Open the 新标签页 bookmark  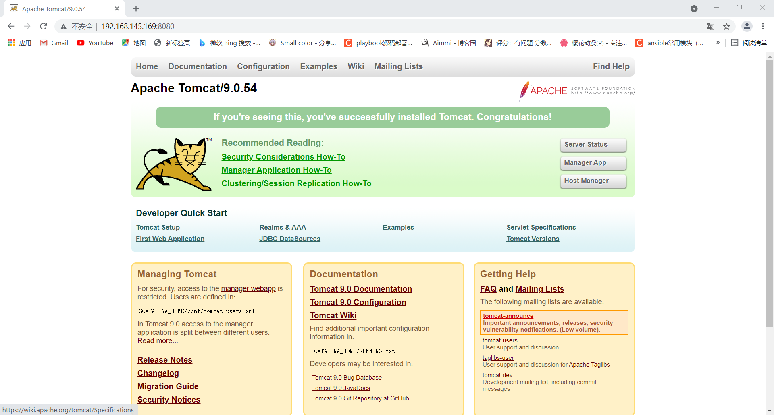[x=172, y=43]
